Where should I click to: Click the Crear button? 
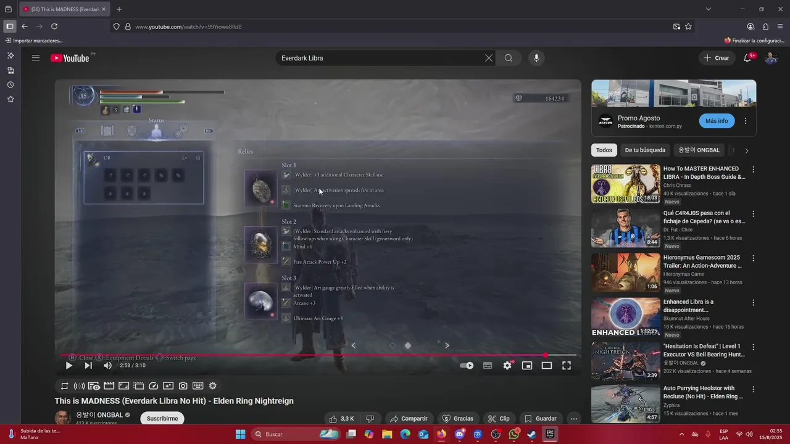(716, 58)
